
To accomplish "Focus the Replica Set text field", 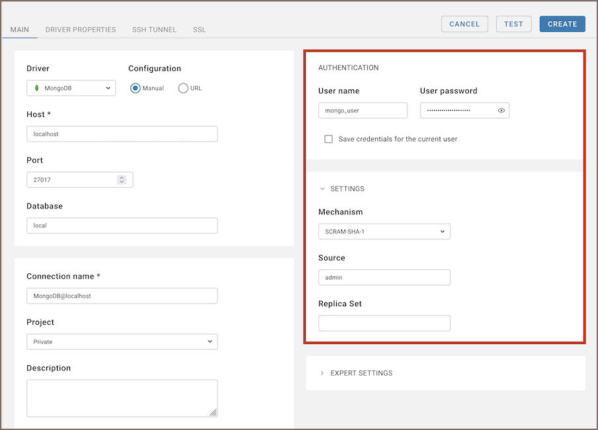I will [x=384, y=323].
